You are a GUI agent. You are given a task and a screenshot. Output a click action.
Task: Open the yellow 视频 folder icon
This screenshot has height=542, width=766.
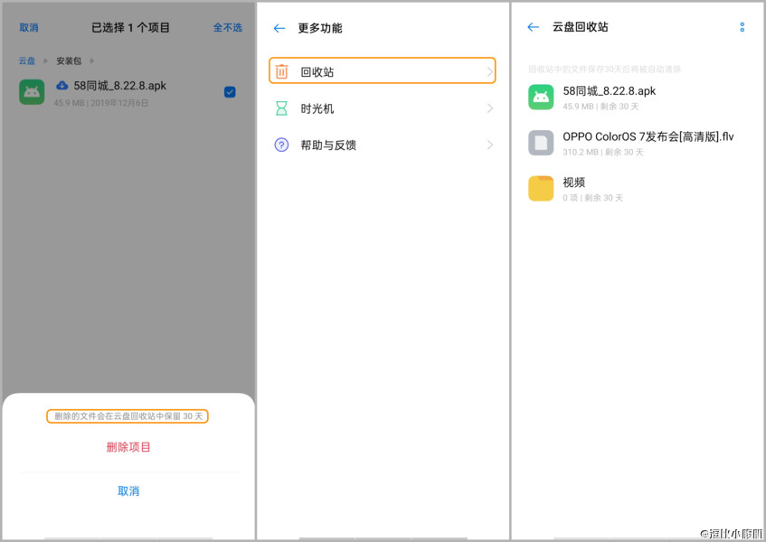click(540, 188)
